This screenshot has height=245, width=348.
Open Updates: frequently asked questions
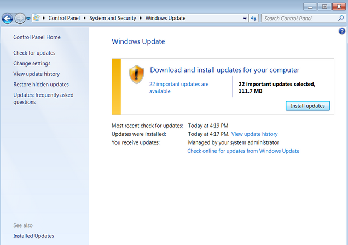[x=43, y=98]
